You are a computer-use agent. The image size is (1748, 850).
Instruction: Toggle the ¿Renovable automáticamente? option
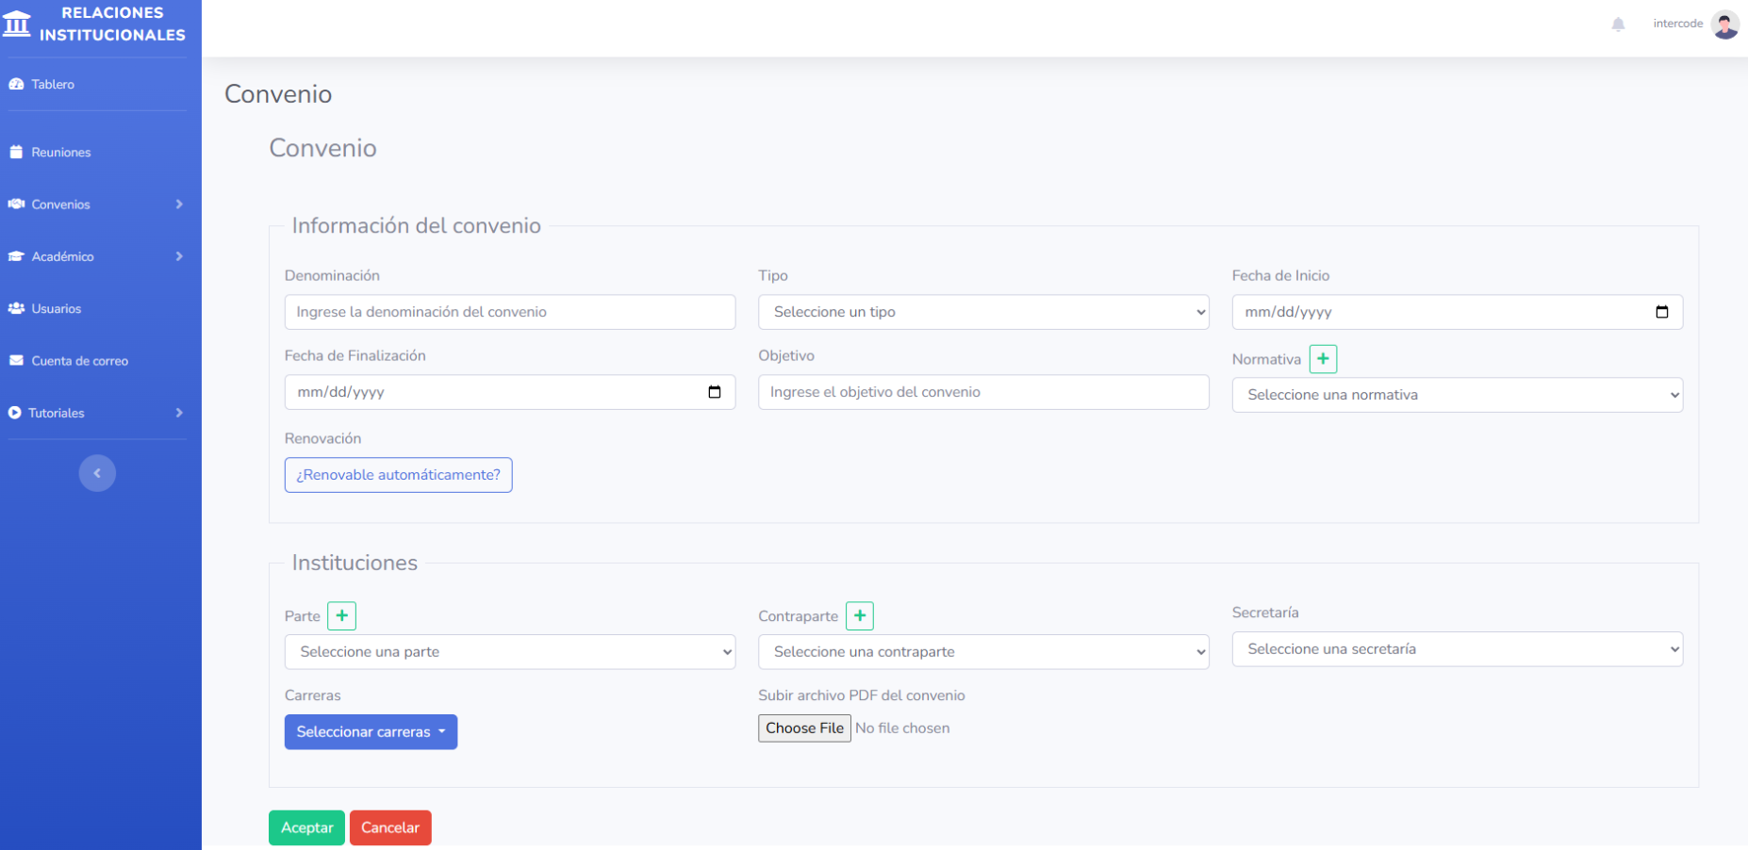[398, 475]
